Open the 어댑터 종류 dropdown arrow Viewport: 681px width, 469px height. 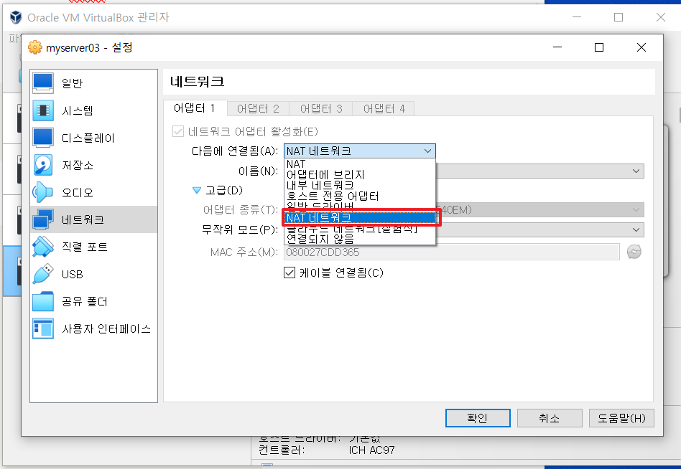636,210
